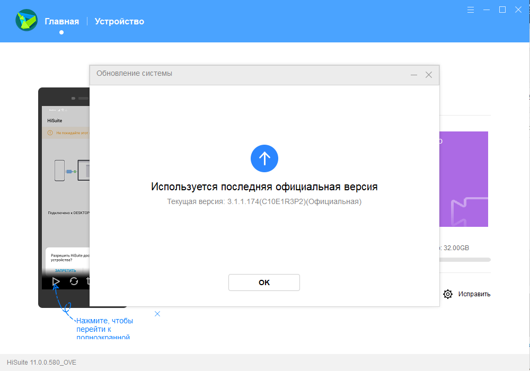
Task: Open the hamburger menu in title bar
Action: tap(471, 10)
